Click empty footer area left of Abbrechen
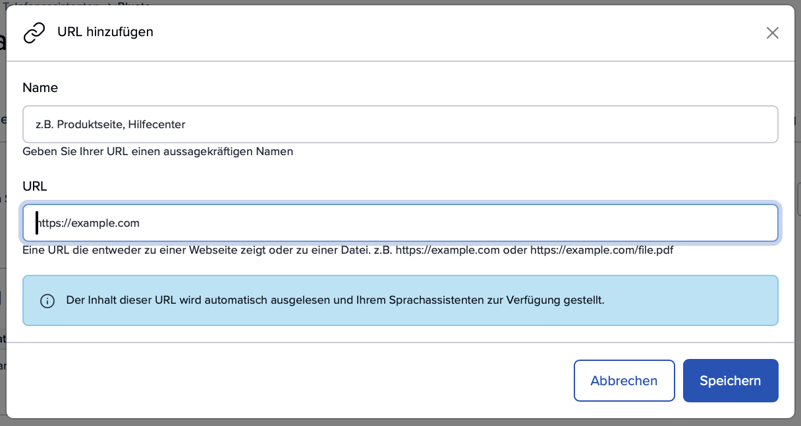Image resolution: width=801 pixels, height=426 pixels. point(290,381)
